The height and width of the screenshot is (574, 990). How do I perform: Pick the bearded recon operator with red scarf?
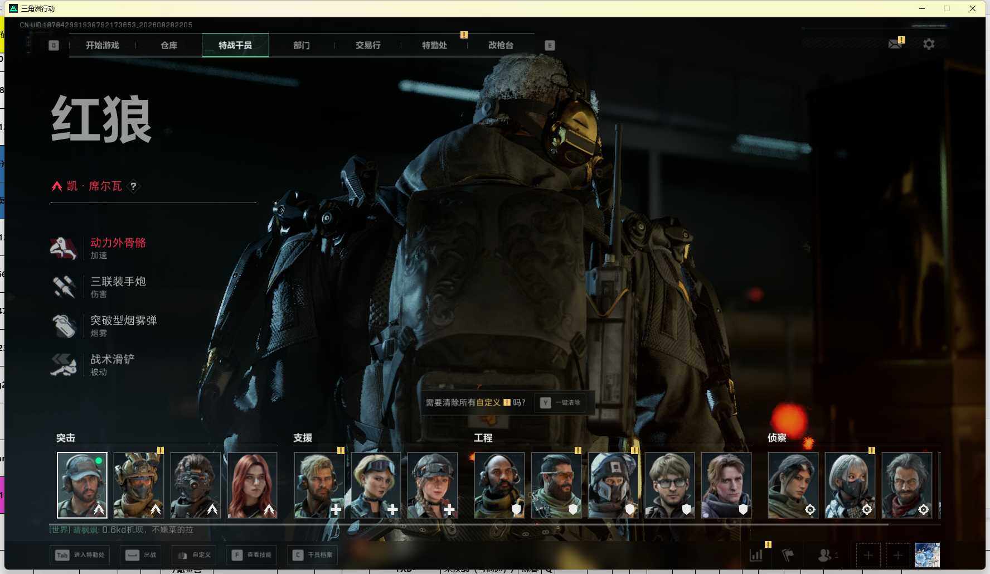pos(907,485)
